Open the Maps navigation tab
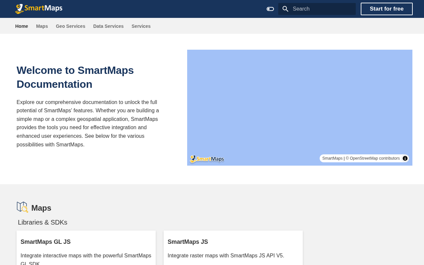The height and width of the screenshot is (265, 424). click(x=42, y=26)
